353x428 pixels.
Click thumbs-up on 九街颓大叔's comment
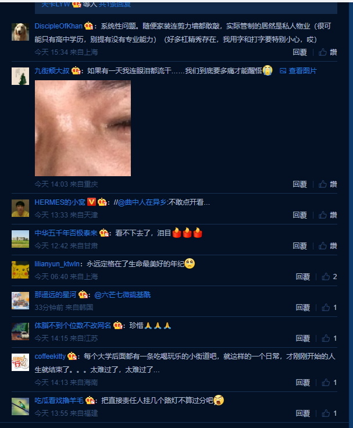322,184
